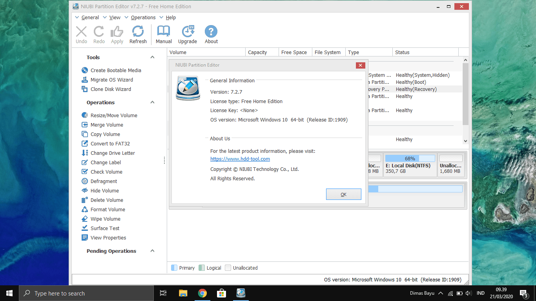Image resolution: width=536 pixels, height=301 pixels.
Task: Sort by the Free Space column
Action: click(x=295, y=52)
